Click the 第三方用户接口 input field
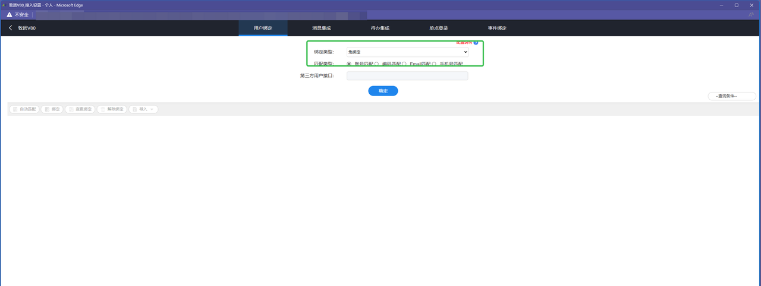Screen dimensions: 761x286 (x=407, y=76)
